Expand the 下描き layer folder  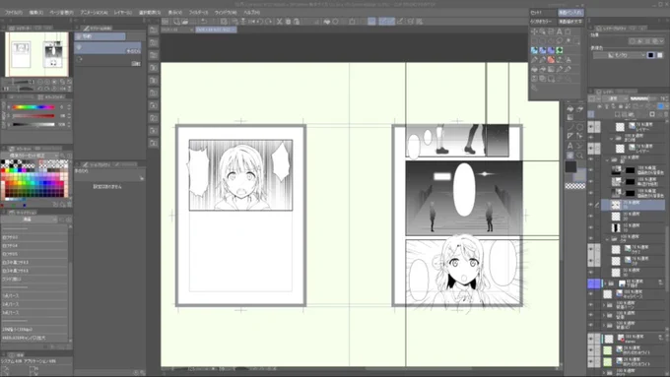606,283
